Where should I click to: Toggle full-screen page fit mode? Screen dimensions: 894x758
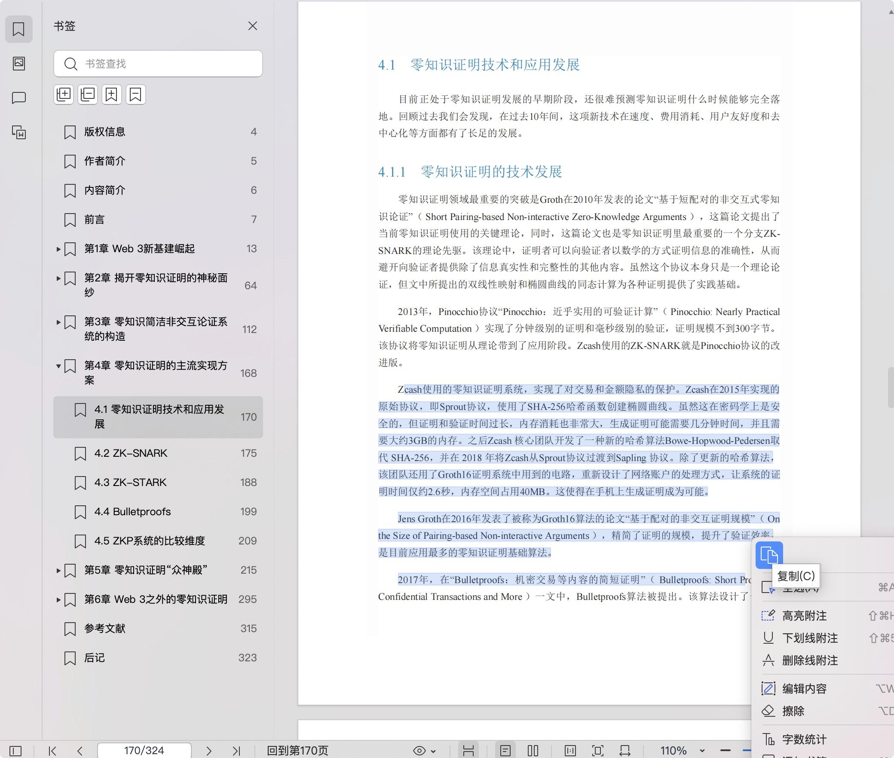[597, 751]
